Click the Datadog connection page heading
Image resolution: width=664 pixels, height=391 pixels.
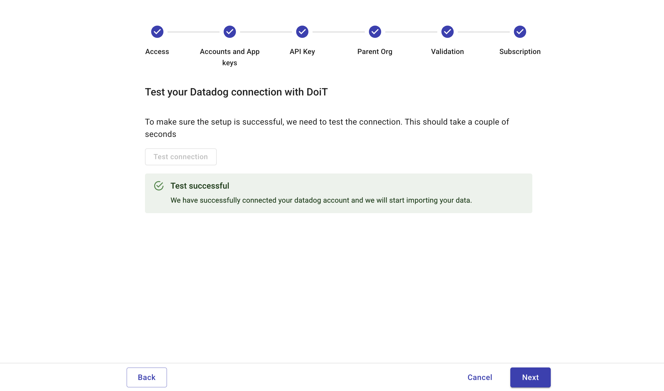click(x=236, y=92)
